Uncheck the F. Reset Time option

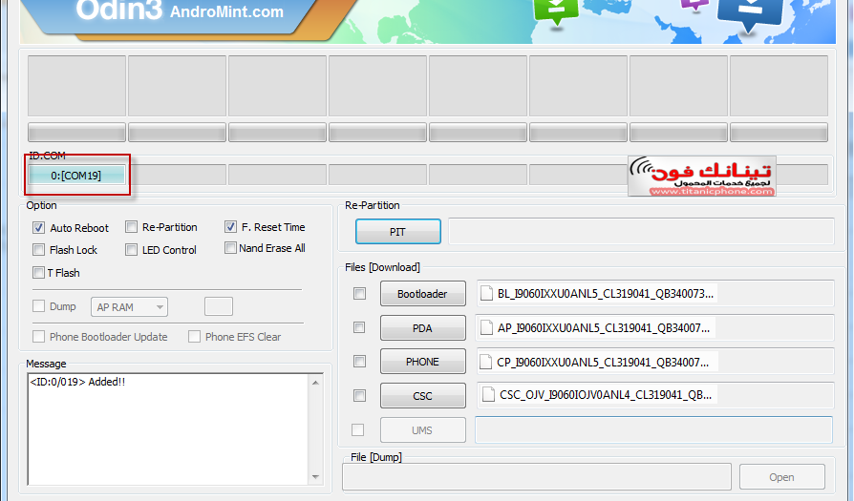coord(230,227)
